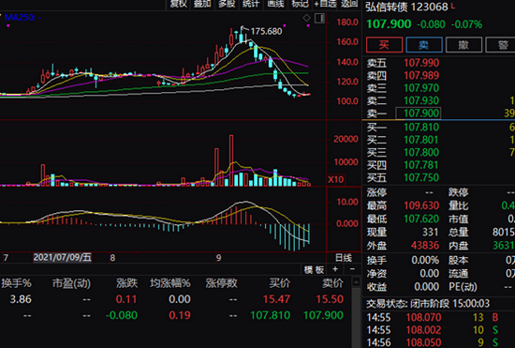Click the -0.07% change percentage
Image resolution: width=515 pixels, height=348 pixels.
(x=466, y=24)
